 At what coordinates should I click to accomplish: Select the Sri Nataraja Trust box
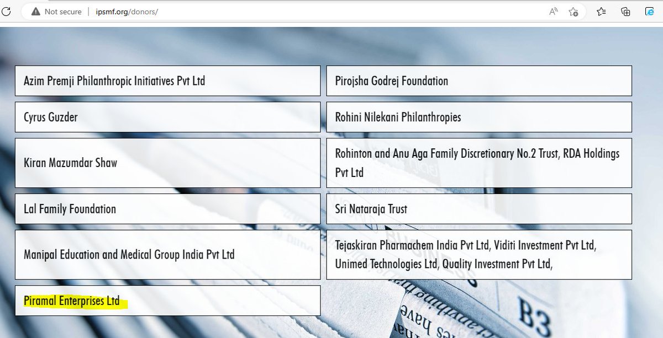click(479, 209)
